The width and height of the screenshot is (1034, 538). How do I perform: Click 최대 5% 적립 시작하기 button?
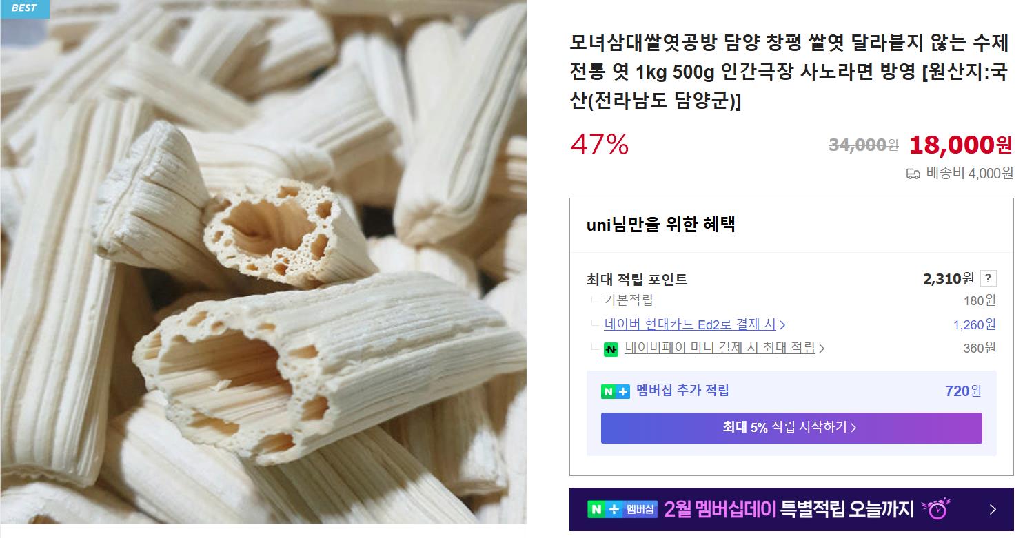791,428
